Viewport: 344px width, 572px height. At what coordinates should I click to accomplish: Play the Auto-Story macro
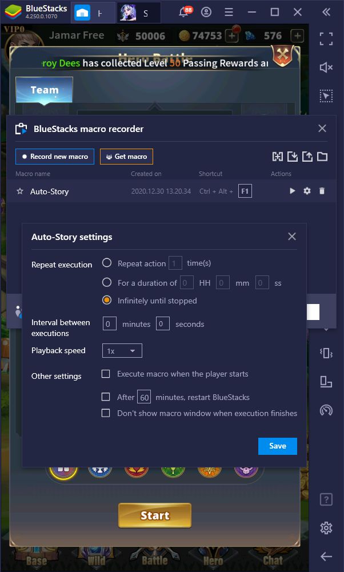click(x=292, y=191)
